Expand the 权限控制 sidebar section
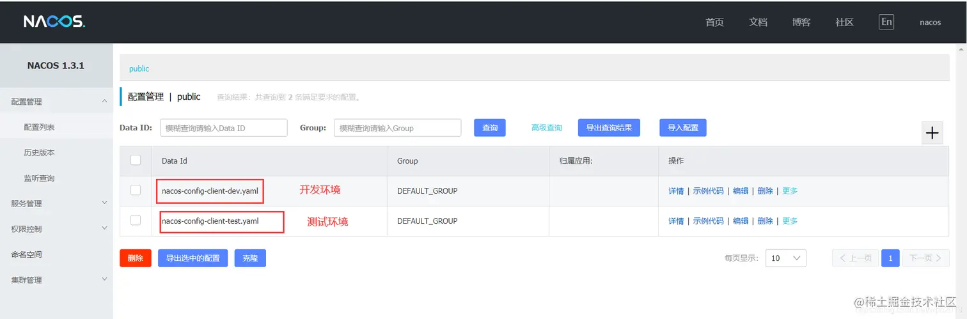 tap(56, 229)
